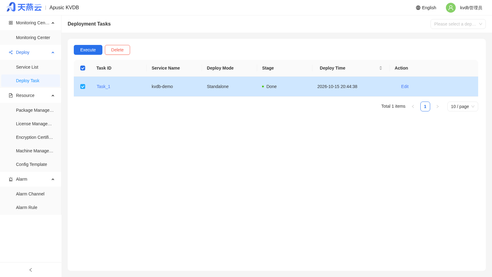
Task: Go to the previous page arrow
Action: coord(413,106)
